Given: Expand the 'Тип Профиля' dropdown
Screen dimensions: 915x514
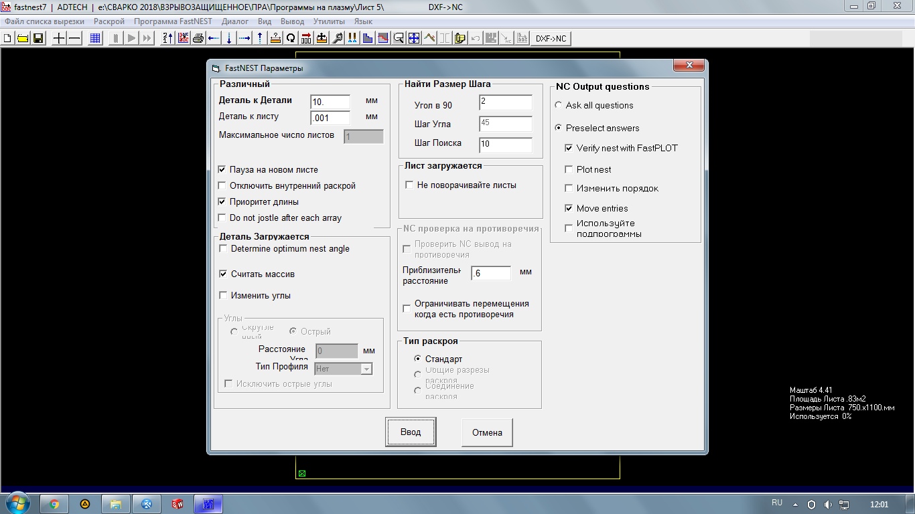Looking at the screenshot, I should tap(366, 369).
